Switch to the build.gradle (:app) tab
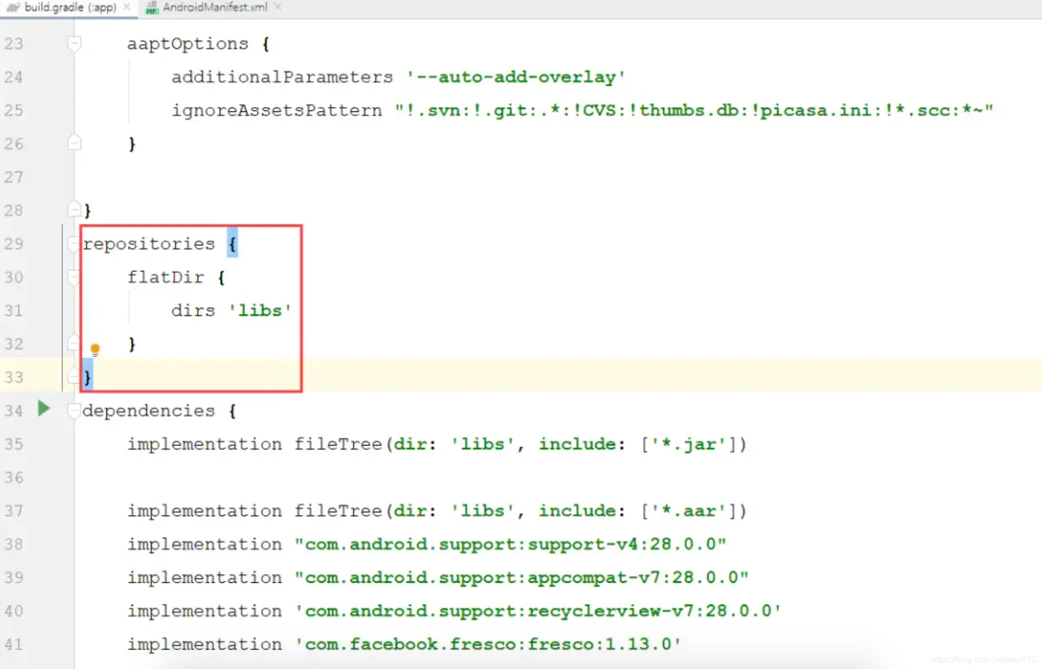The image size is (1042, 669). 70,8
